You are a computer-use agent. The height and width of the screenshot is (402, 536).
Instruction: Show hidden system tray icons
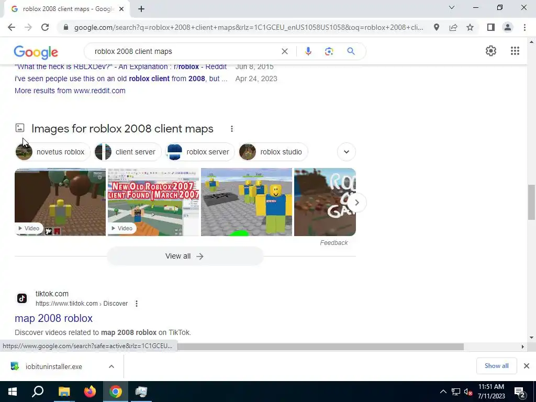443,392
